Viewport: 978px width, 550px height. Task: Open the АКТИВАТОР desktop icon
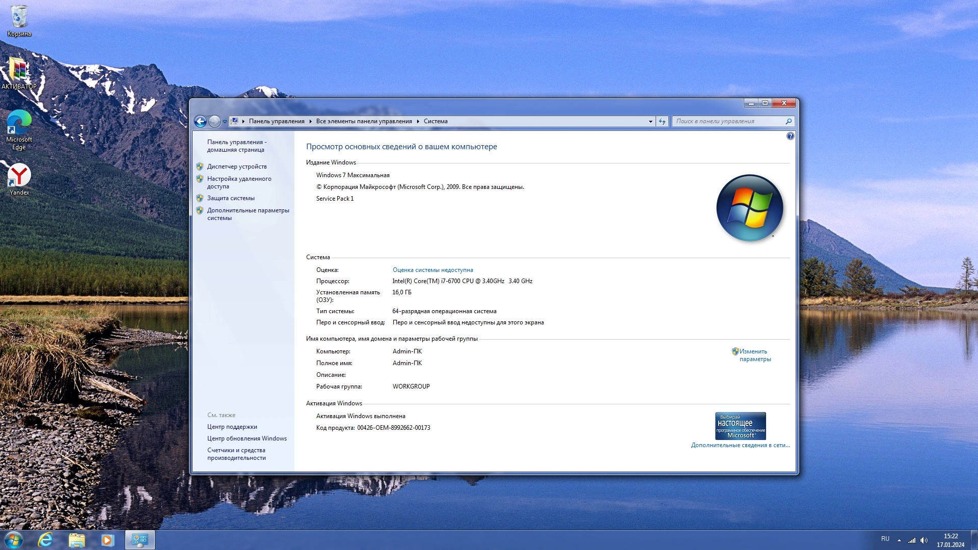tap(19, 73)
